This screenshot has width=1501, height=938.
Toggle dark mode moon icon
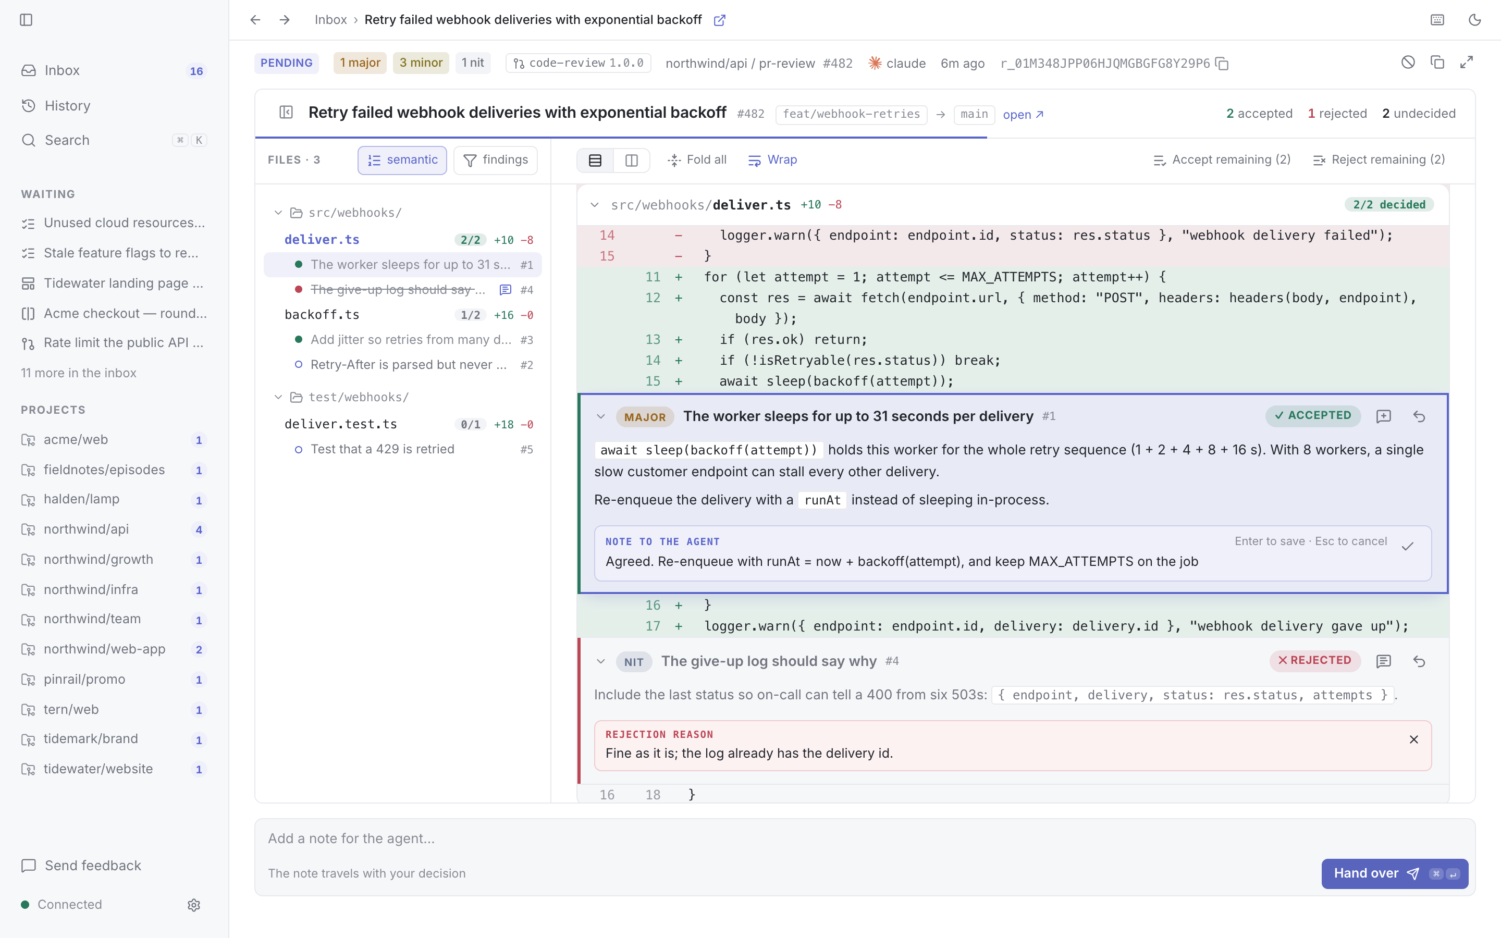[1474, 20]
